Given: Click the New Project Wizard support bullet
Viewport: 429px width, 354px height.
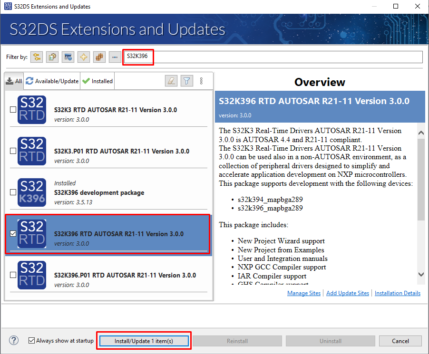Looking at the screenshot, I should click(x=281, y=241).
